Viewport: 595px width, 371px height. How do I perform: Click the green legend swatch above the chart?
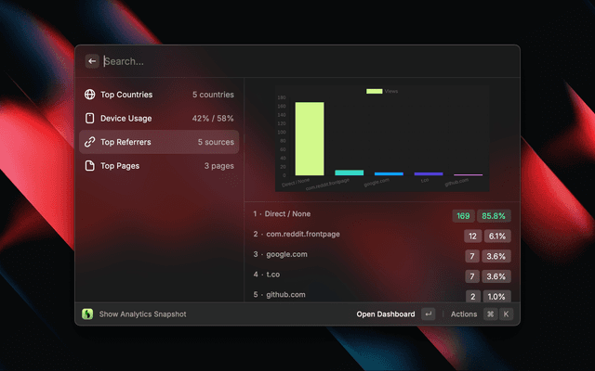pyautogui.click(x=374, y=91)
